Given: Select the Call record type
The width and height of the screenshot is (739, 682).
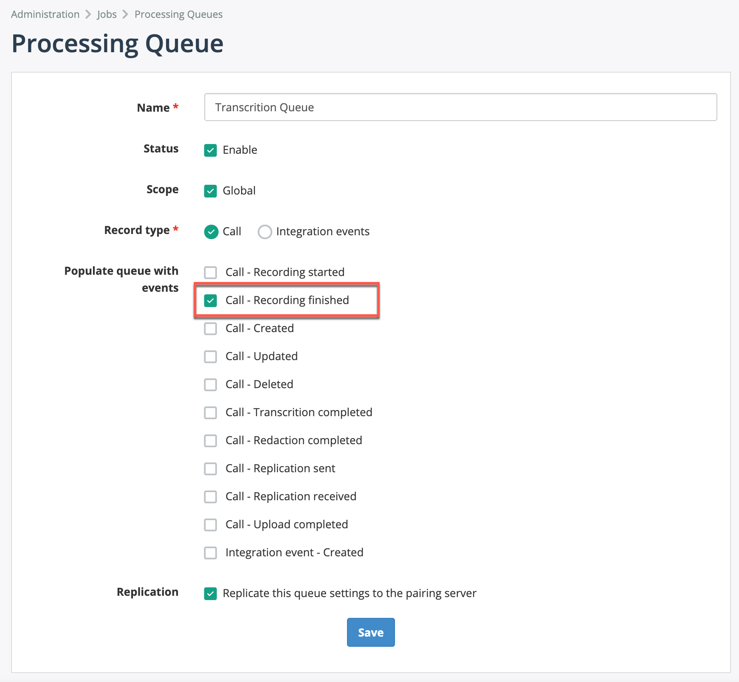Looking at the screenshot, I should 211,232.
